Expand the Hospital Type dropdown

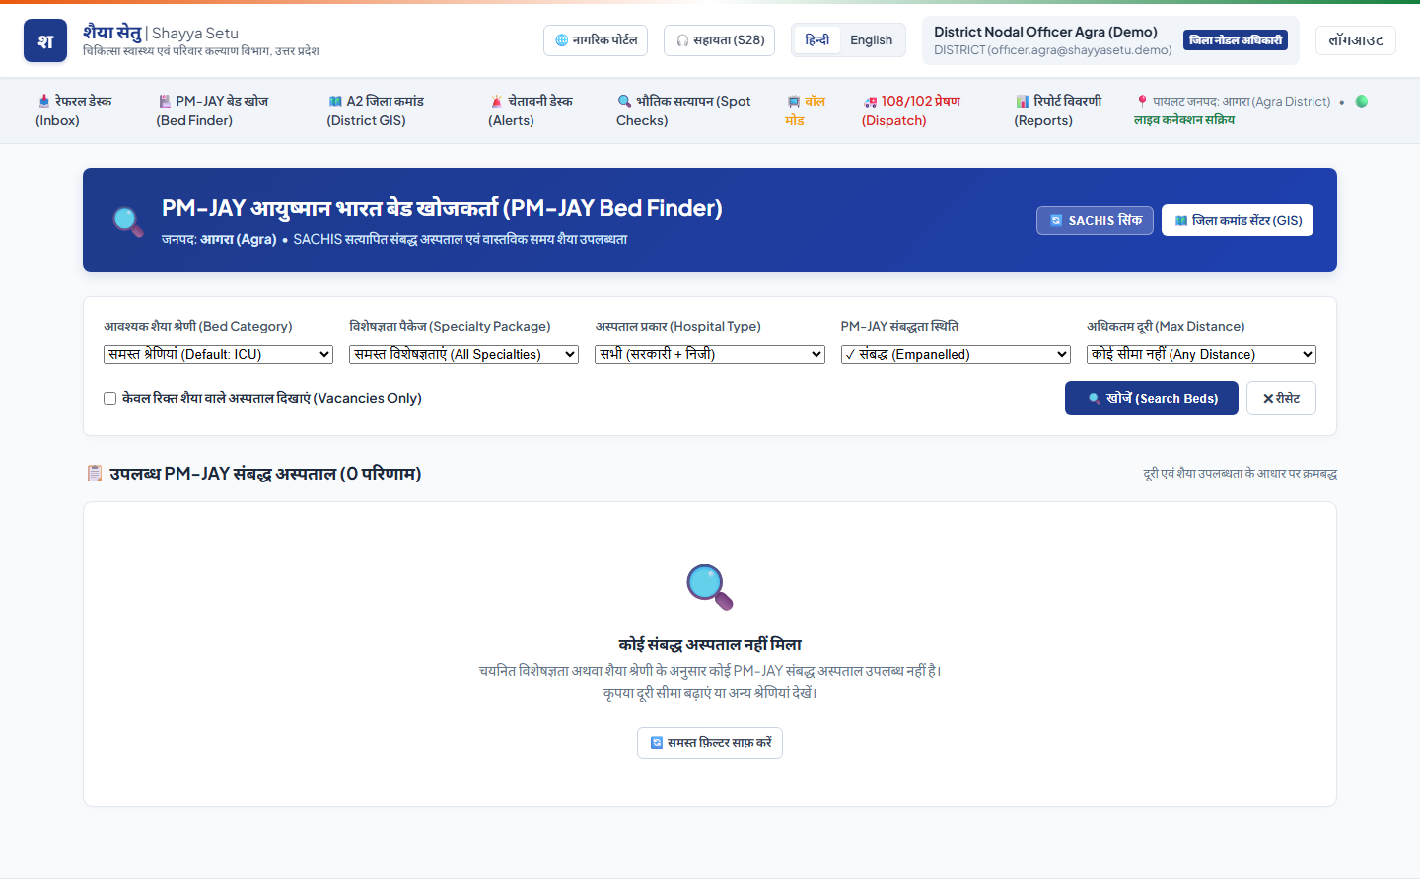pyautogui.click(x=710, y=354)
